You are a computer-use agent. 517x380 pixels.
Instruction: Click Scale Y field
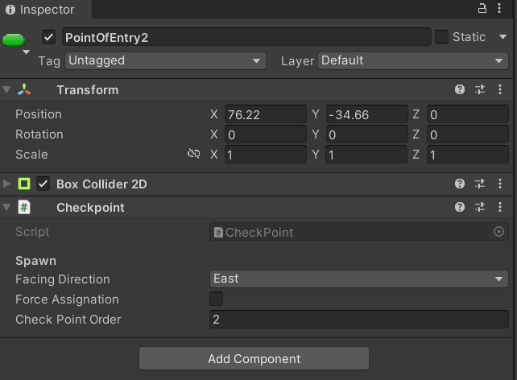366,155
